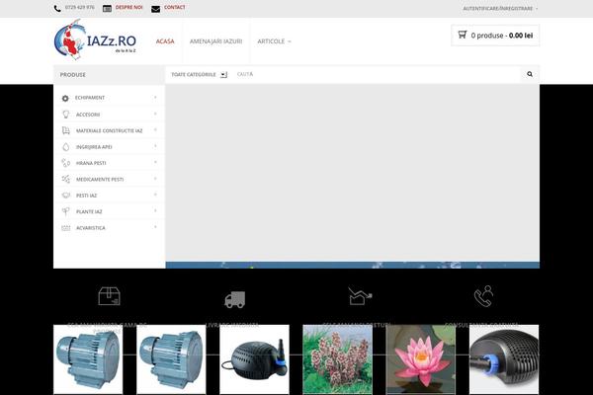593x395 pixels.
Task: Open the pink water lily product thumbnail
Action: [420, 355]
